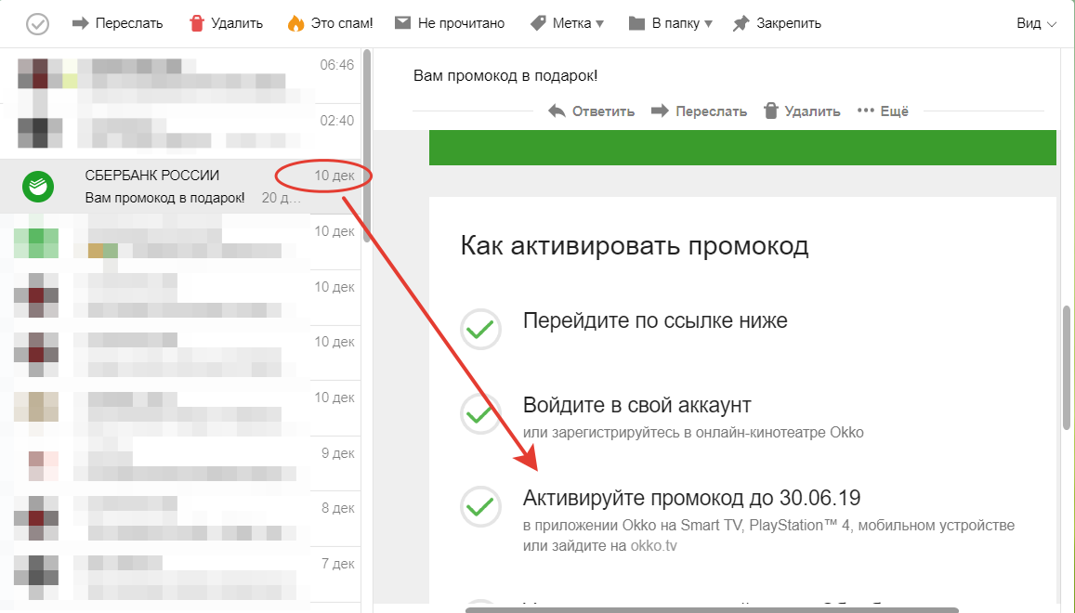
Task: Open the okko.tv link
Action: pyautogui.click(x=653, y=546)
